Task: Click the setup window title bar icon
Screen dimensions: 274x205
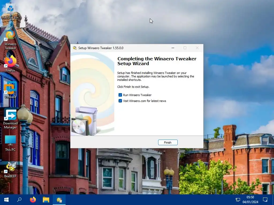Action: [x=75, y=48]
